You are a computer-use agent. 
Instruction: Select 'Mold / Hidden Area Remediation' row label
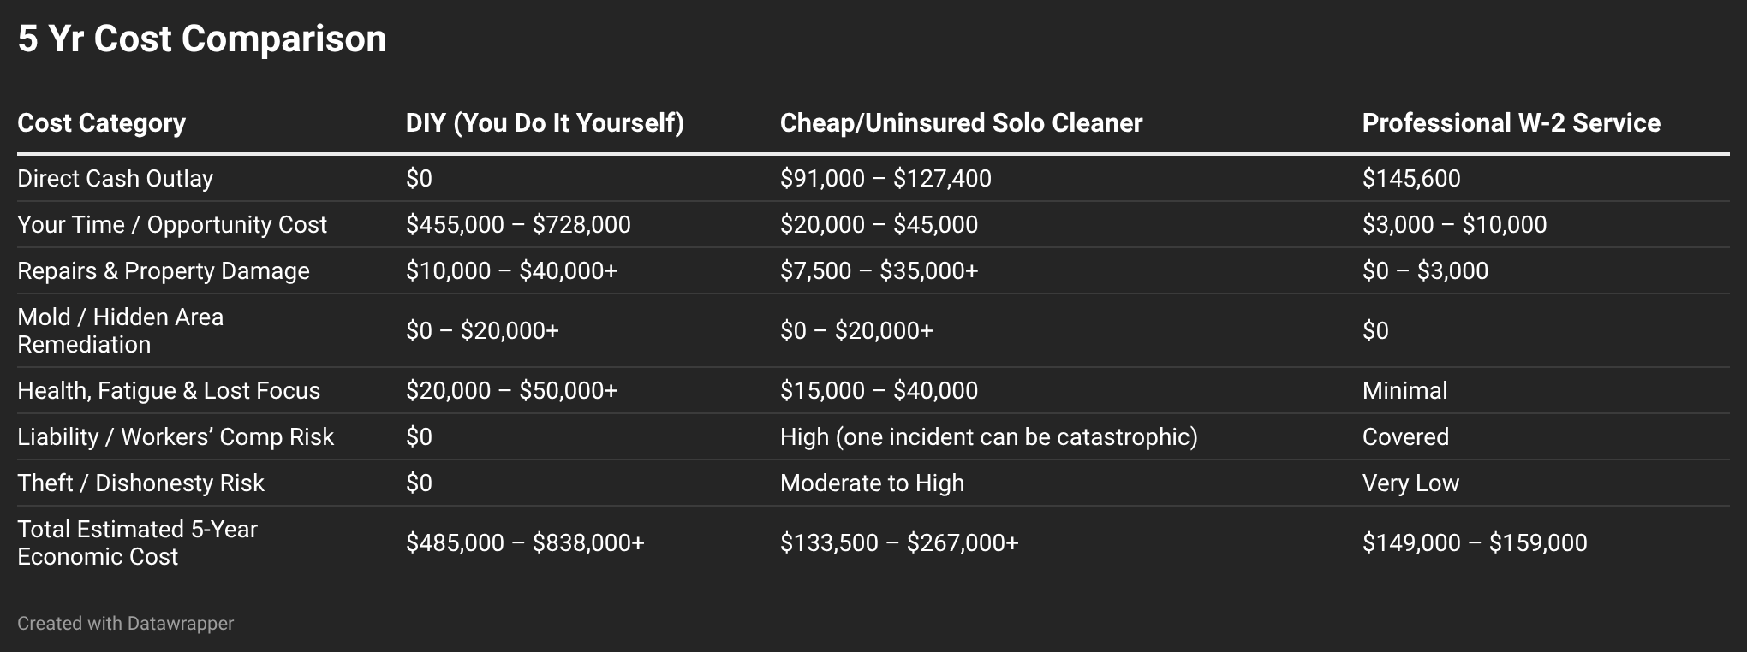click(121, 330)
